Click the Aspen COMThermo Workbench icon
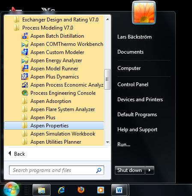This screenshot has height=196, width=192. click(x=25, y=44)
